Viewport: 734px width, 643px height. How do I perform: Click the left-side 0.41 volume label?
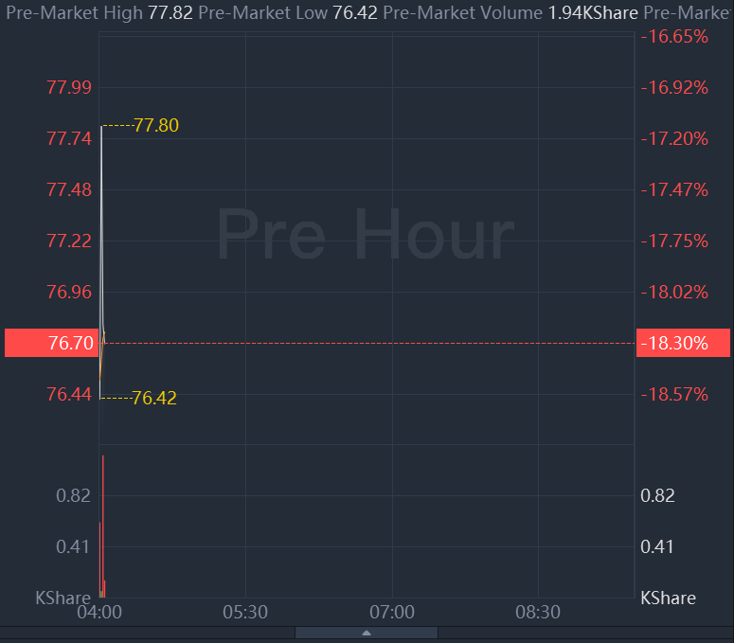pyautogui.click(x=73, y=546)
